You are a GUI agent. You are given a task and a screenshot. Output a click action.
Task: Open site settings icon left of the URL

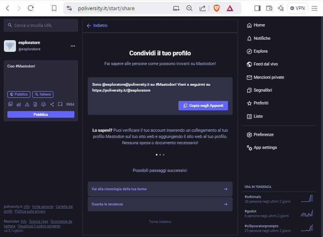point(69,8)
